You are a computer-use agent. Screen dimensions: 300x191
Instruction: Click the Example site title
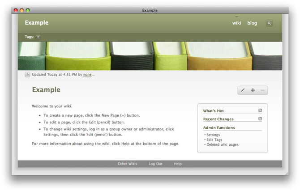[x=37, y=22]
